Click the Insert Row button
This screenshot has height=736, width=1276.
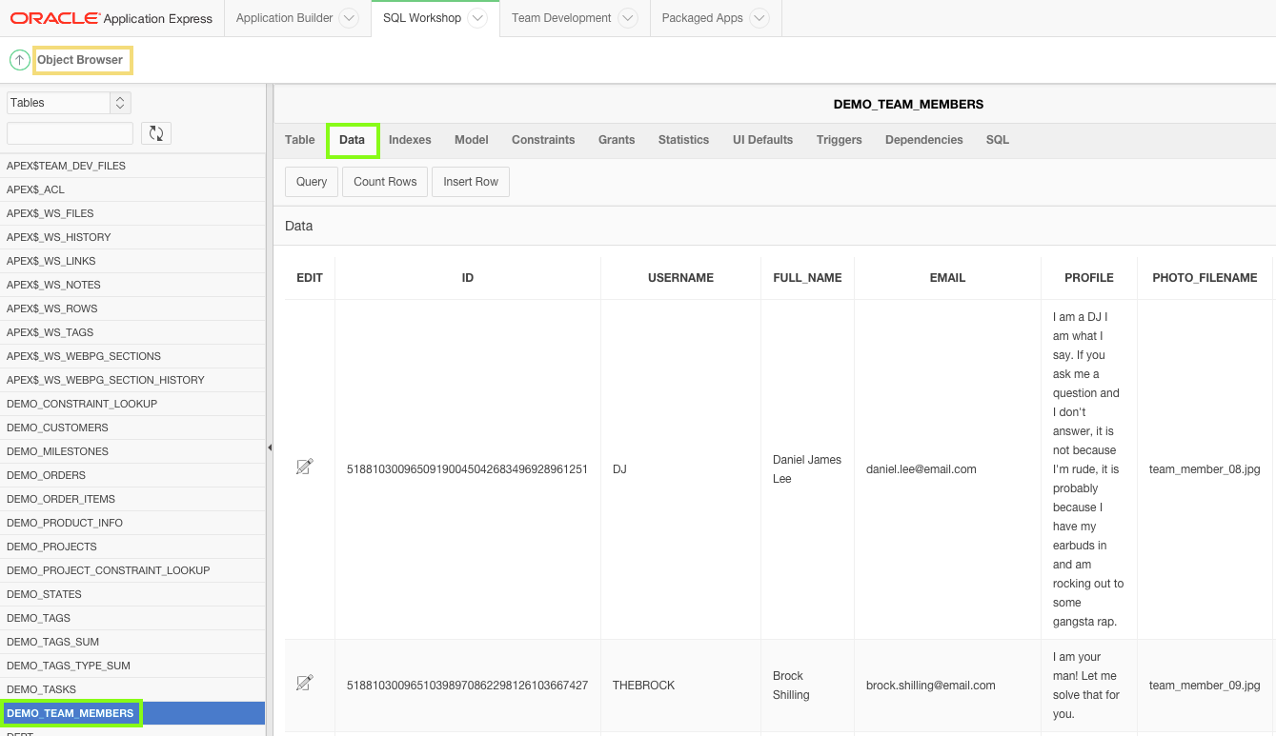[x=471, y=182]
